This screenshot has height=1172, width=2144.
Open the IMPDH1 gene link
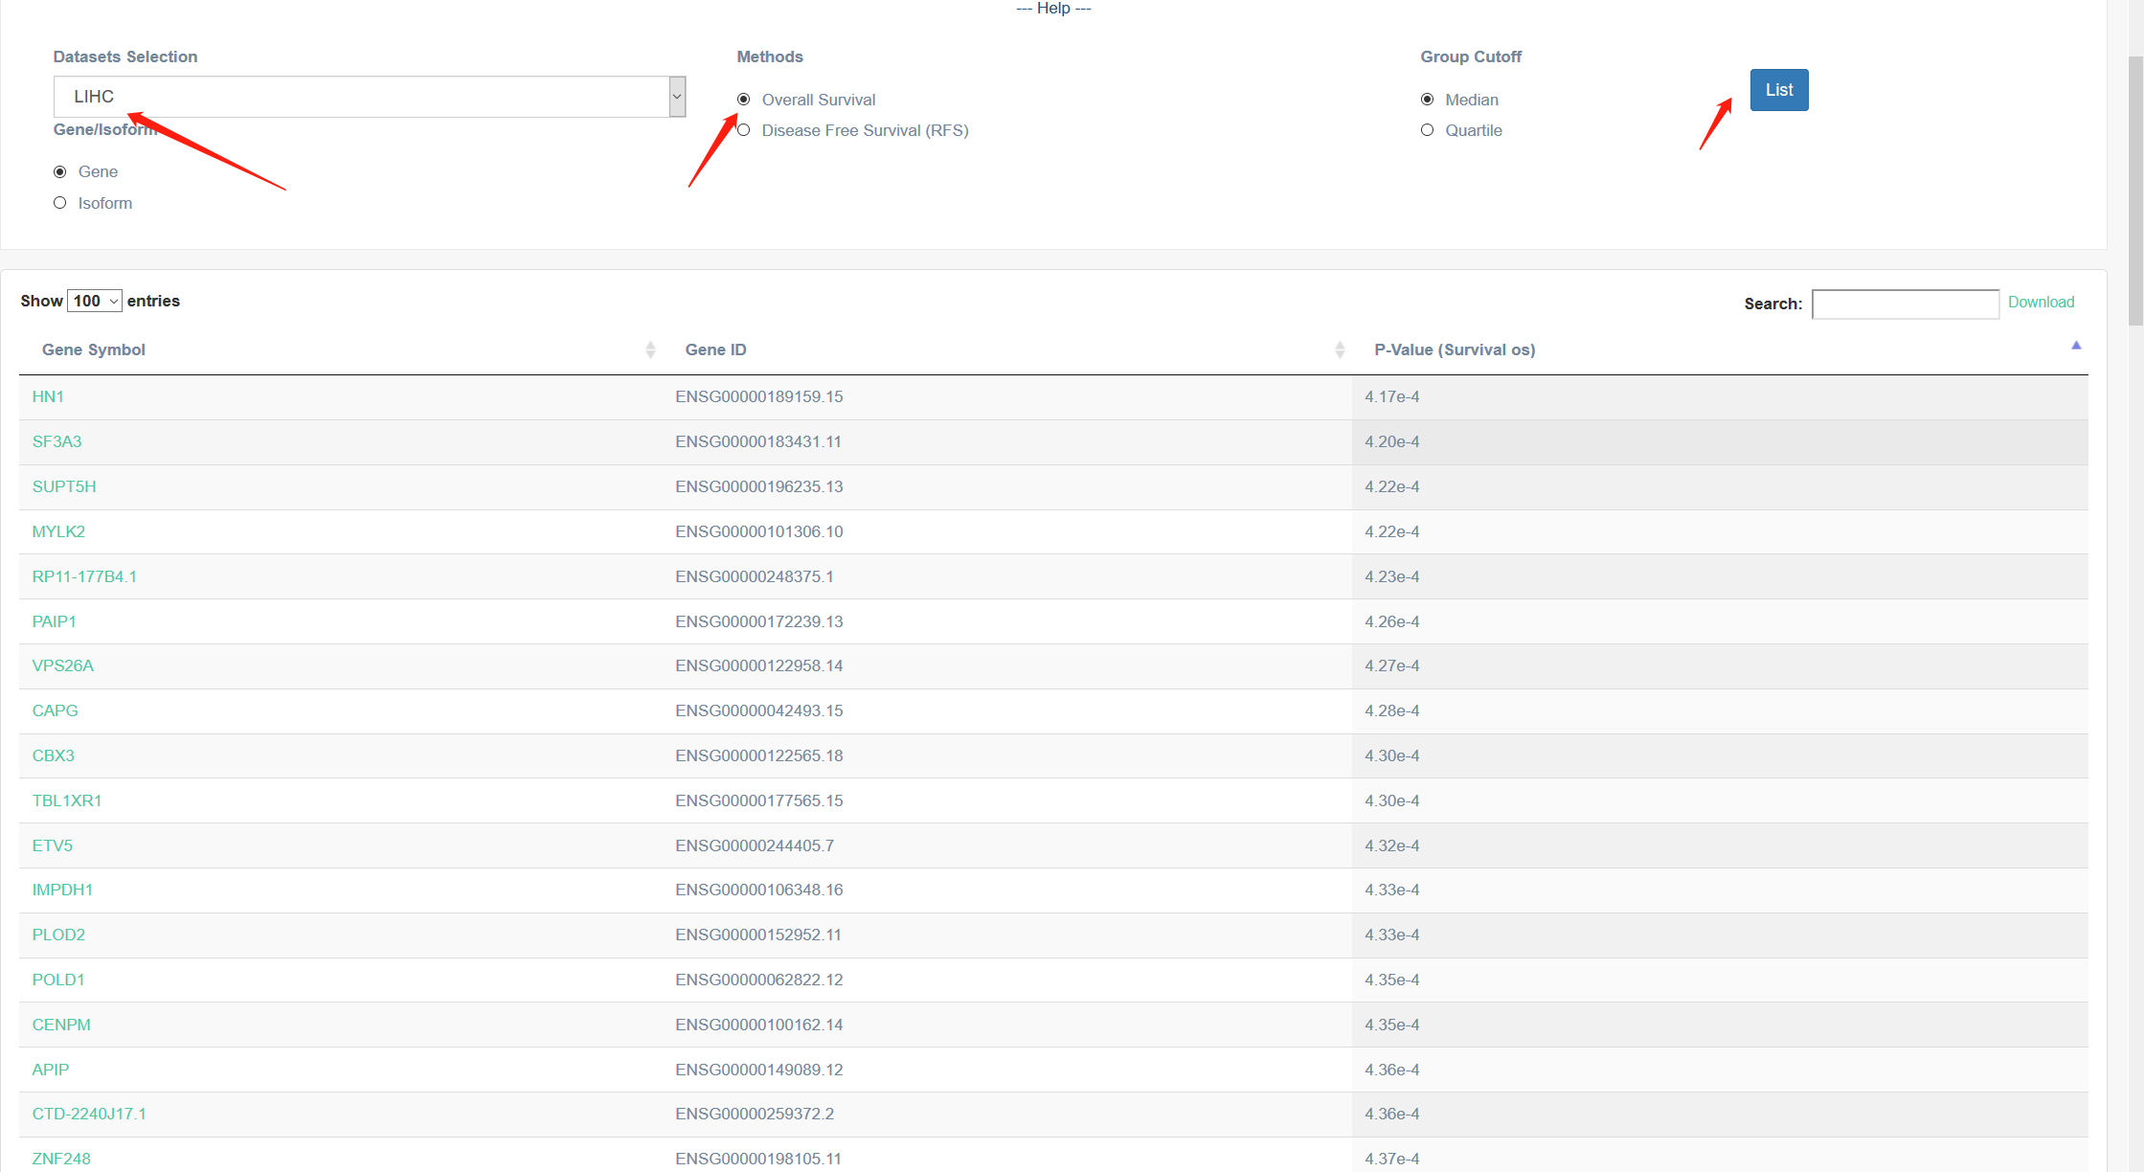coord(62,890)
